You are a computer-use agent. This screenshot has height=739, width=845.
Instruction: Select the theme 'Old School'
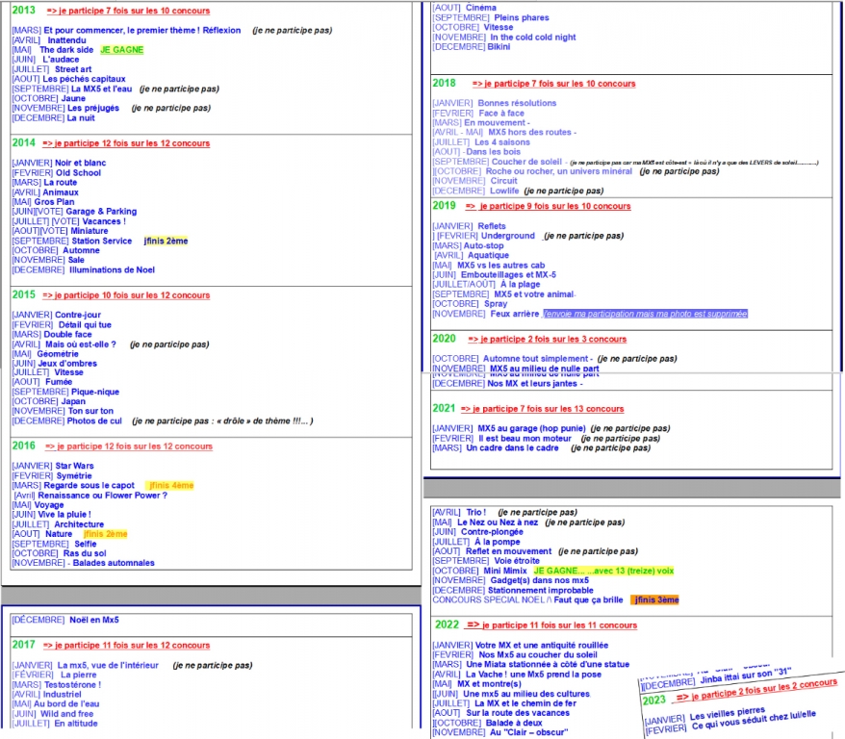(x=78, y=173)
